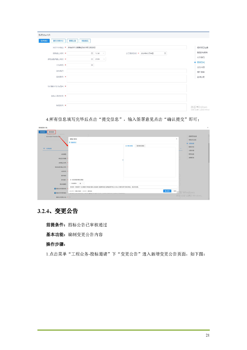Image resolution: width=247 pixels, height=350 pixels.
Task: Open calendar icon beside the 23:59 time
Action: click(92, 59)
